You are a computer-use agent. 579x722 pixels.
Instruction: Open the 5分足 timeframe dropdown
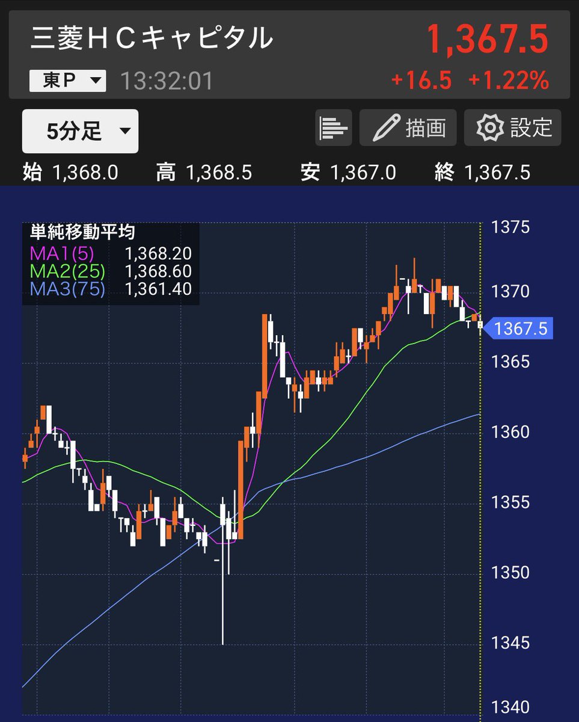(80, 131)
